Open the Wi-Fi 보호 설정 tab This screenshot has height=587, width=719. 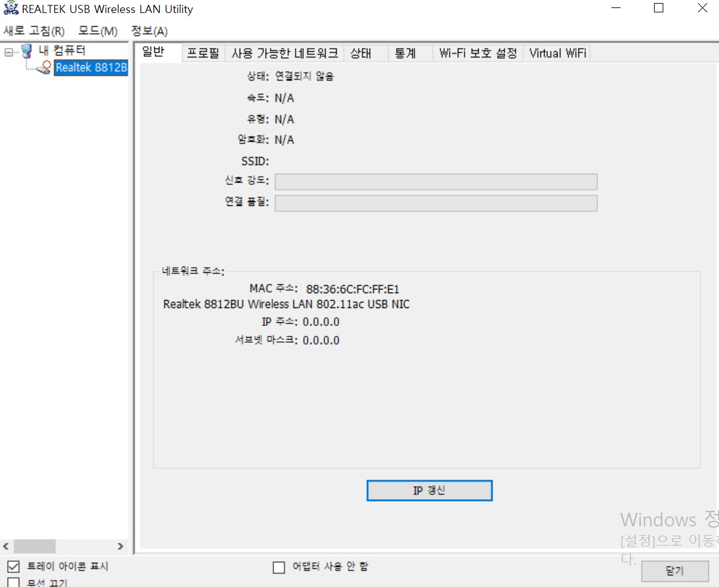(x=478, y=53)
